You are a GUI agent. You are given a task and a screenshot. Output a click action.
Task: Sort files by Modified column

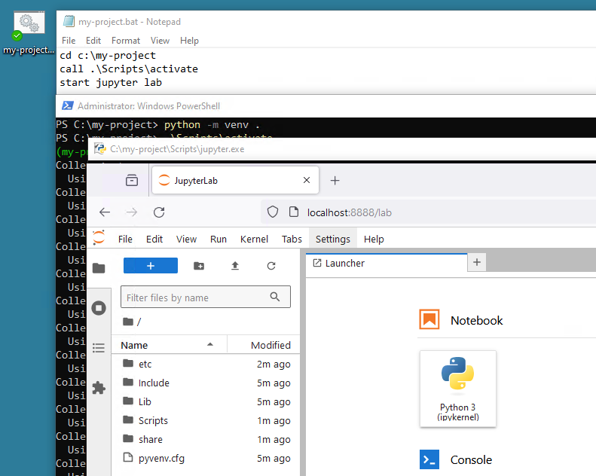[264, 345]
